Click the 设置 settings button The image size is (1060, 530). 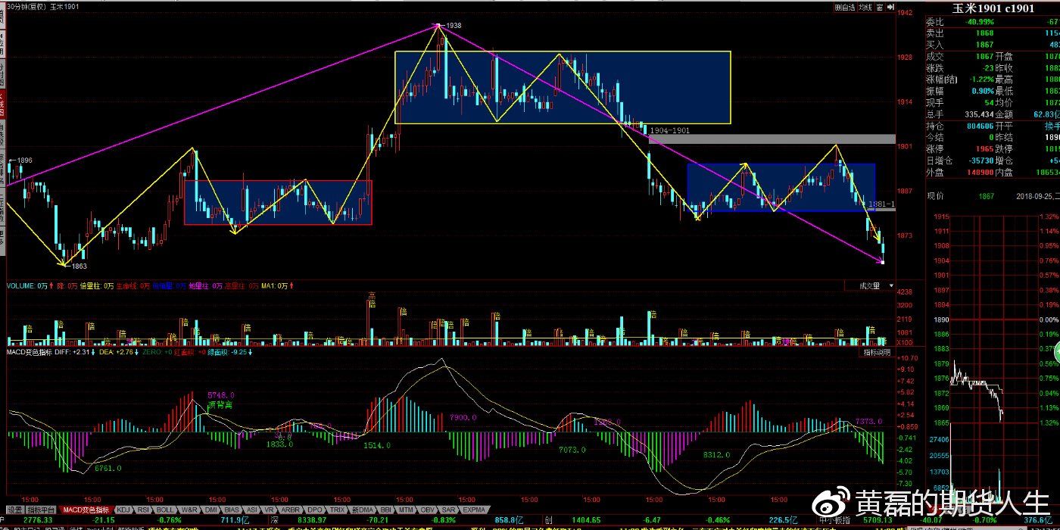coord(14,510)
